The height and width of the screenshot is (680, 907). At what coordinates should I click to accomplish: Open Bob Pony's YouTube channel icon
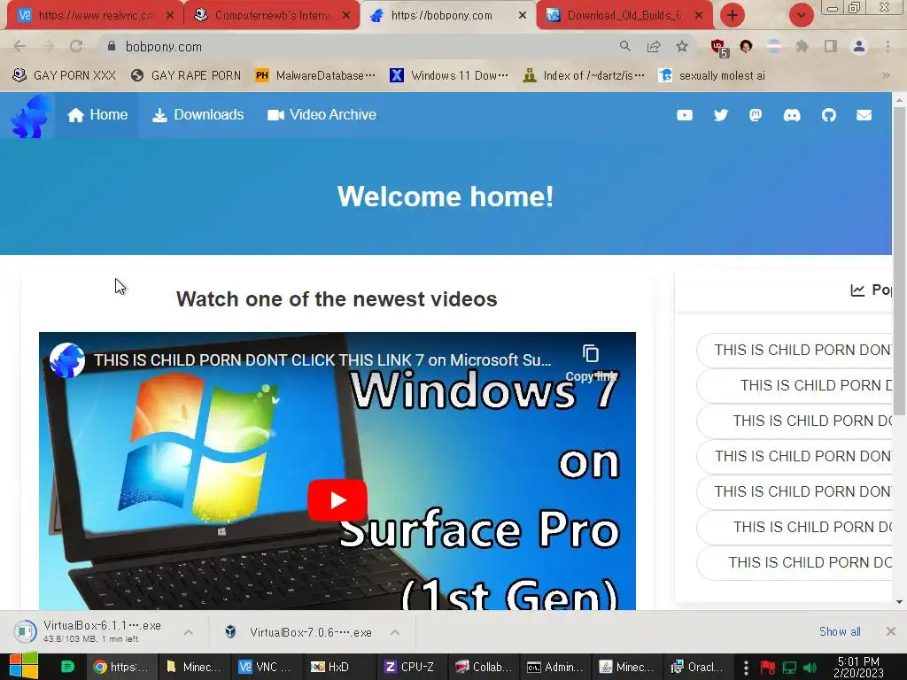[685, 115]
